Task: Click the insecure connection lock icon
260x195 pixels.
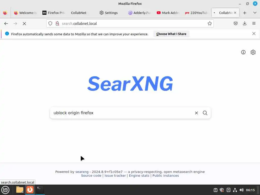Action: click(57, 24)
